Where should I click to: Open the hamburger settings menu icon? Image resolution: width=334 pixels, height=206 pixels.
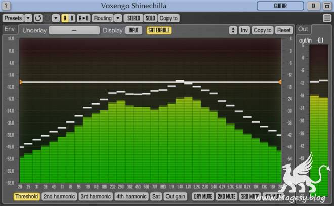pyautogui.click(x=327, y=18)
